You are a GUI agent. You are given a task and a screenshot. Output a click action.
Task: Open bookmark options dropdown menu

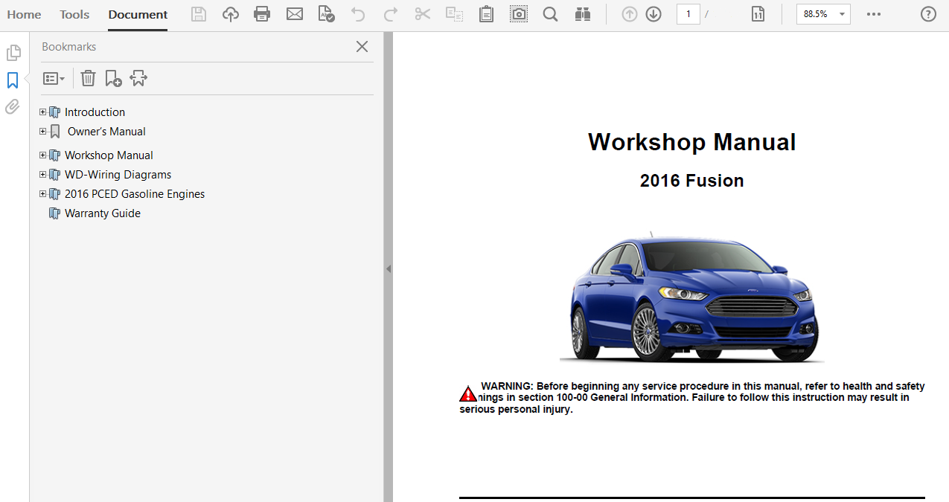coord(54,78)
